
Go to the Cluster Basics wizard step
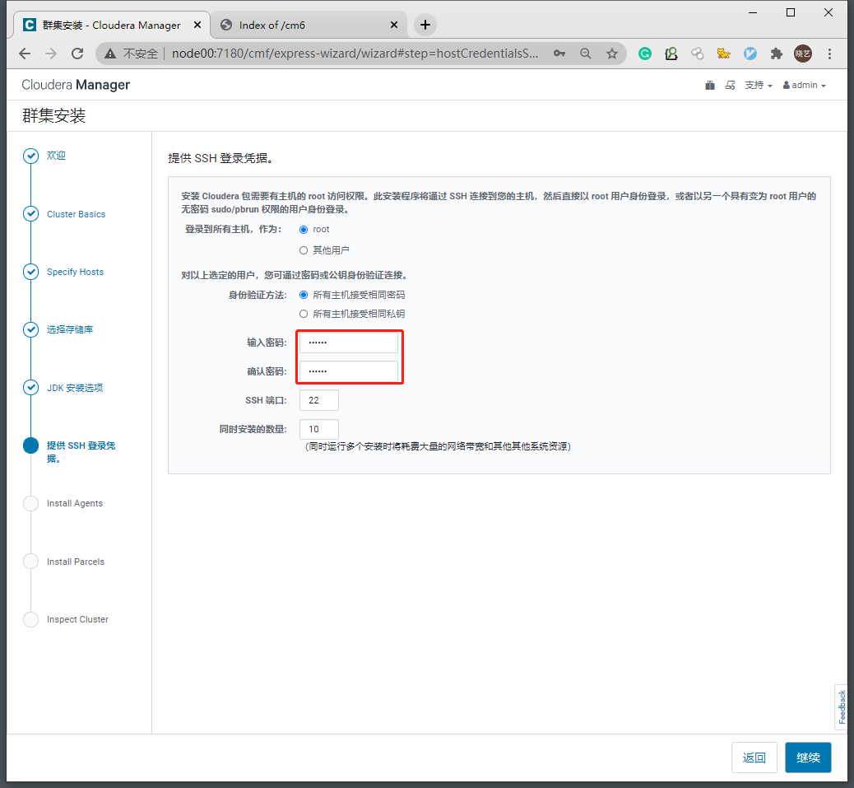(x=77, y=214)
